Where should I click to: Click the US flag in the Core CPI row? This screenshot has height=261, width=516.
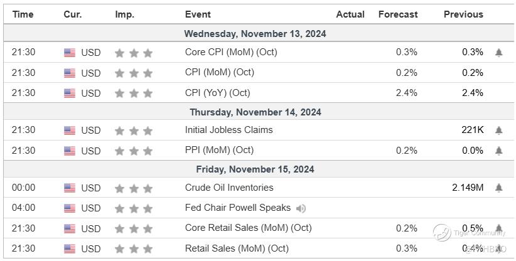(70, 53)
